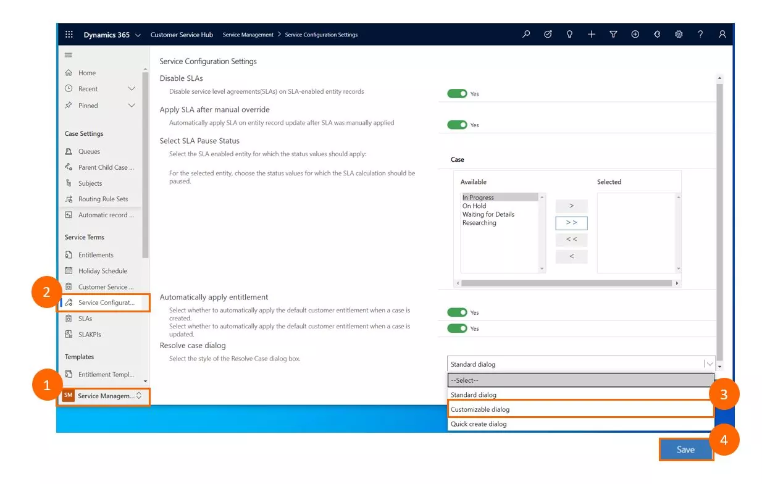Move all statuses right with >> button
This screenshot has height=484, width=762.
571,223
